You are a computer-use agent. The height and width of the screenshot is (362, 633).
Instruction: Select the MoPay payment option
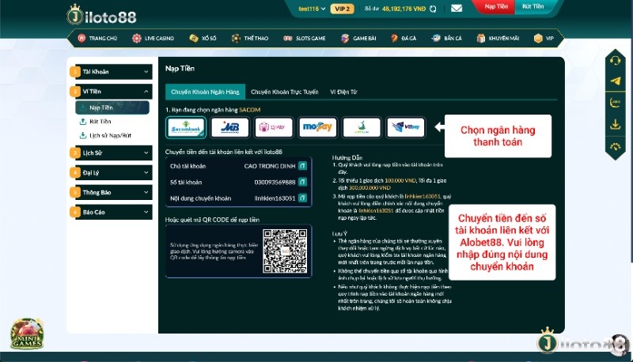pyautogui.click(x=318, y=127)
